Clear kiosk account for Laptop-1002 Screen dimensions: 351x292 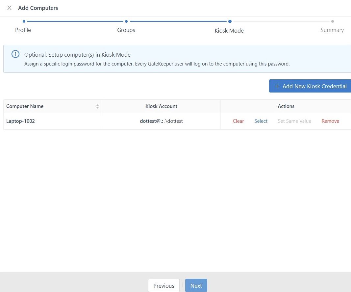[x=238, y=121]
